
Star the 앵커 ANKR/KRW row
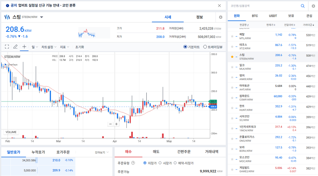click(x=232, y=77)
